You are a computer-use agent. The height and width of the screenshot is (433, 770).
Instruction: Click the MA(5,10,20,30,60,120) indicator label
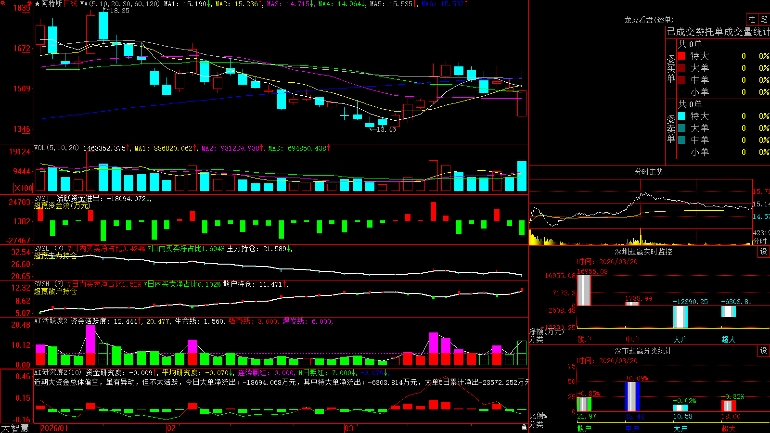(120, 4)
